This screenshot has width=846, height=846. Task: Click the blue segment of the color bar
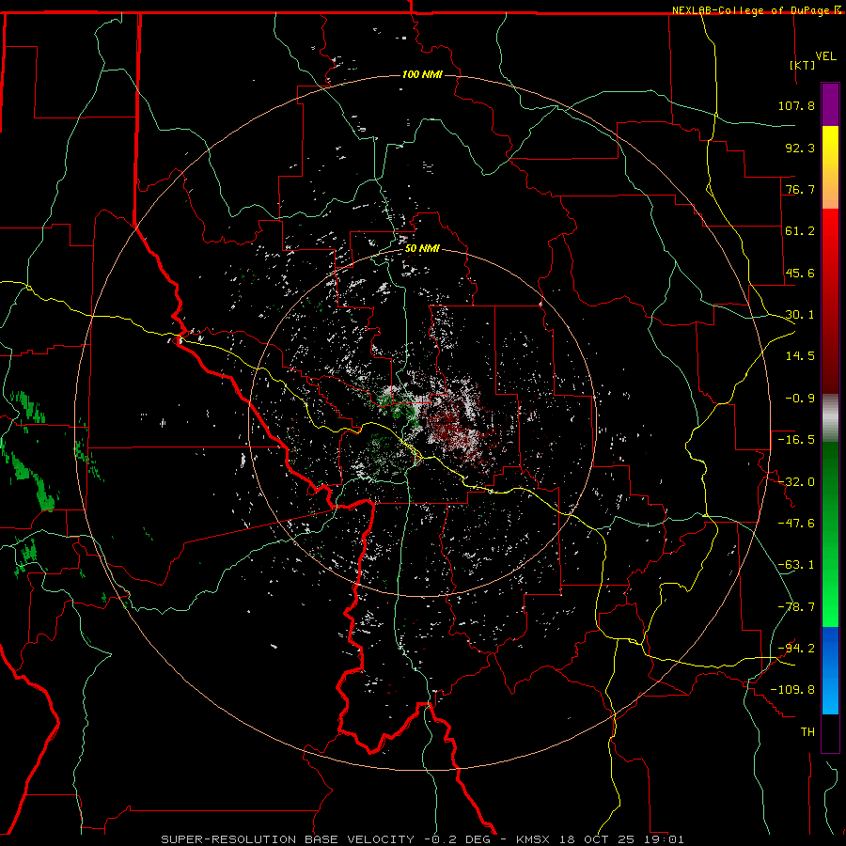(830, 670)
